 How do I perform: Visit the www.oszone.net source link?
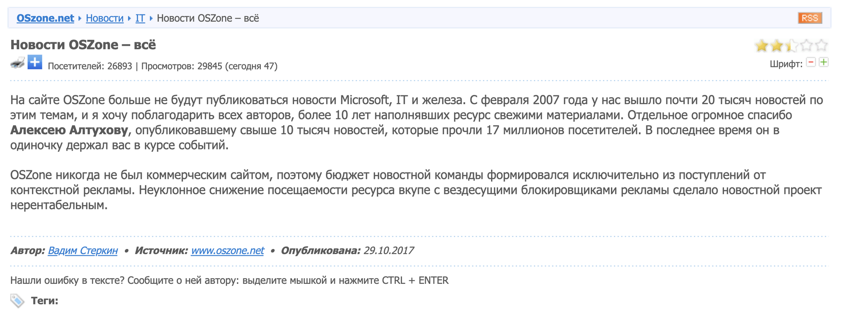tap(227, 250)
